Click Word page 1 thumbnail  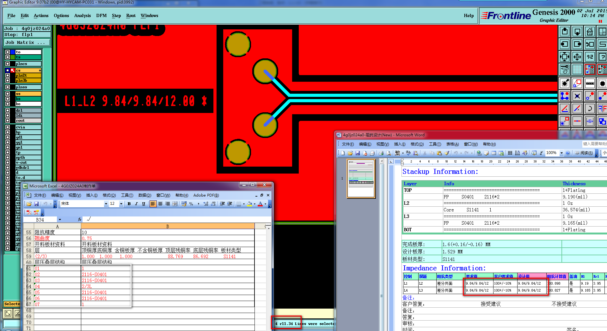(x=361, y=179)
